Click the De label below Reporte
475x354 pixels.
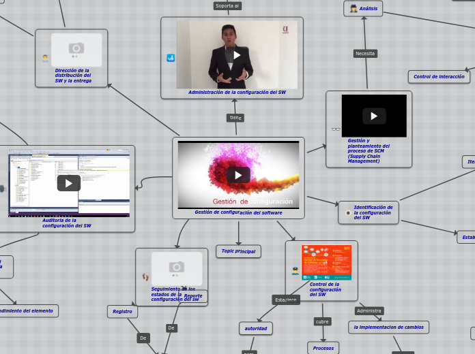point(171,328)
